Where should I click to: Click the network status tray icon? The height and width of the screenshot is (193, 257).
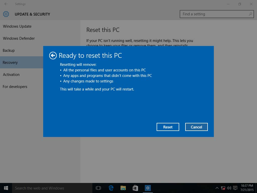click(223, 188)
